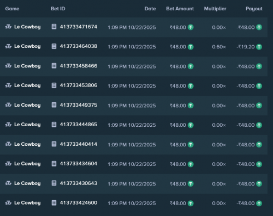Click Tether icon in bet amount of 413733464038
The width and height of the screenshot is (273, 216).
pos(191,47)
